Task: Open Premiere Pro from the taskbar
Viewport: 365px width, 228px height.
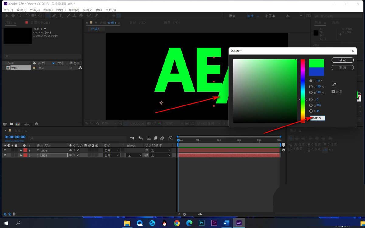Action: (214, 223)
